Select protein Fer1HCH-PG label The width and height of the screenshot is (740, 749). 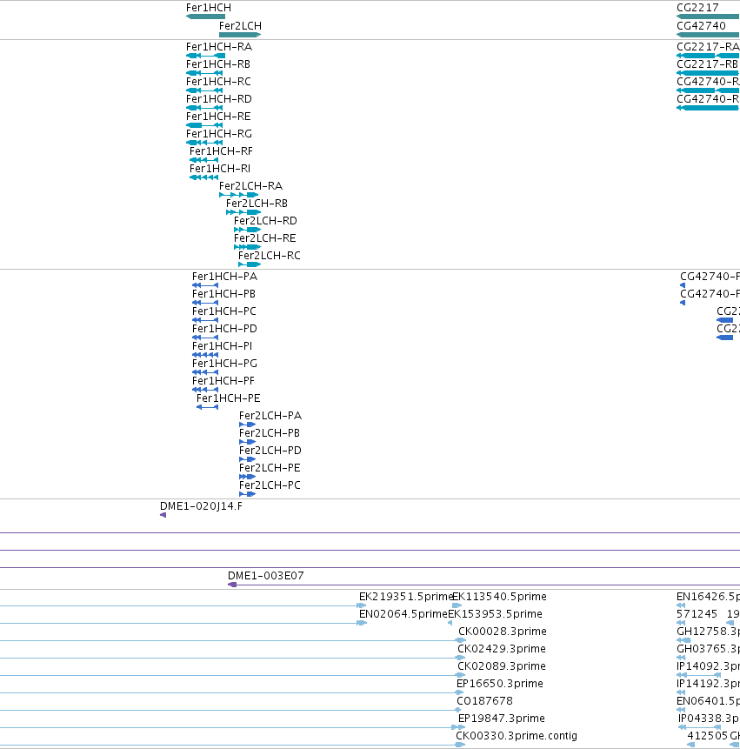(x=224, y=364)
